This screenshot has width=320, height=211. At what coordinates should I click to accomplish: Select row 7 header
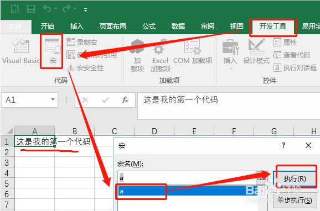point(7,204)
